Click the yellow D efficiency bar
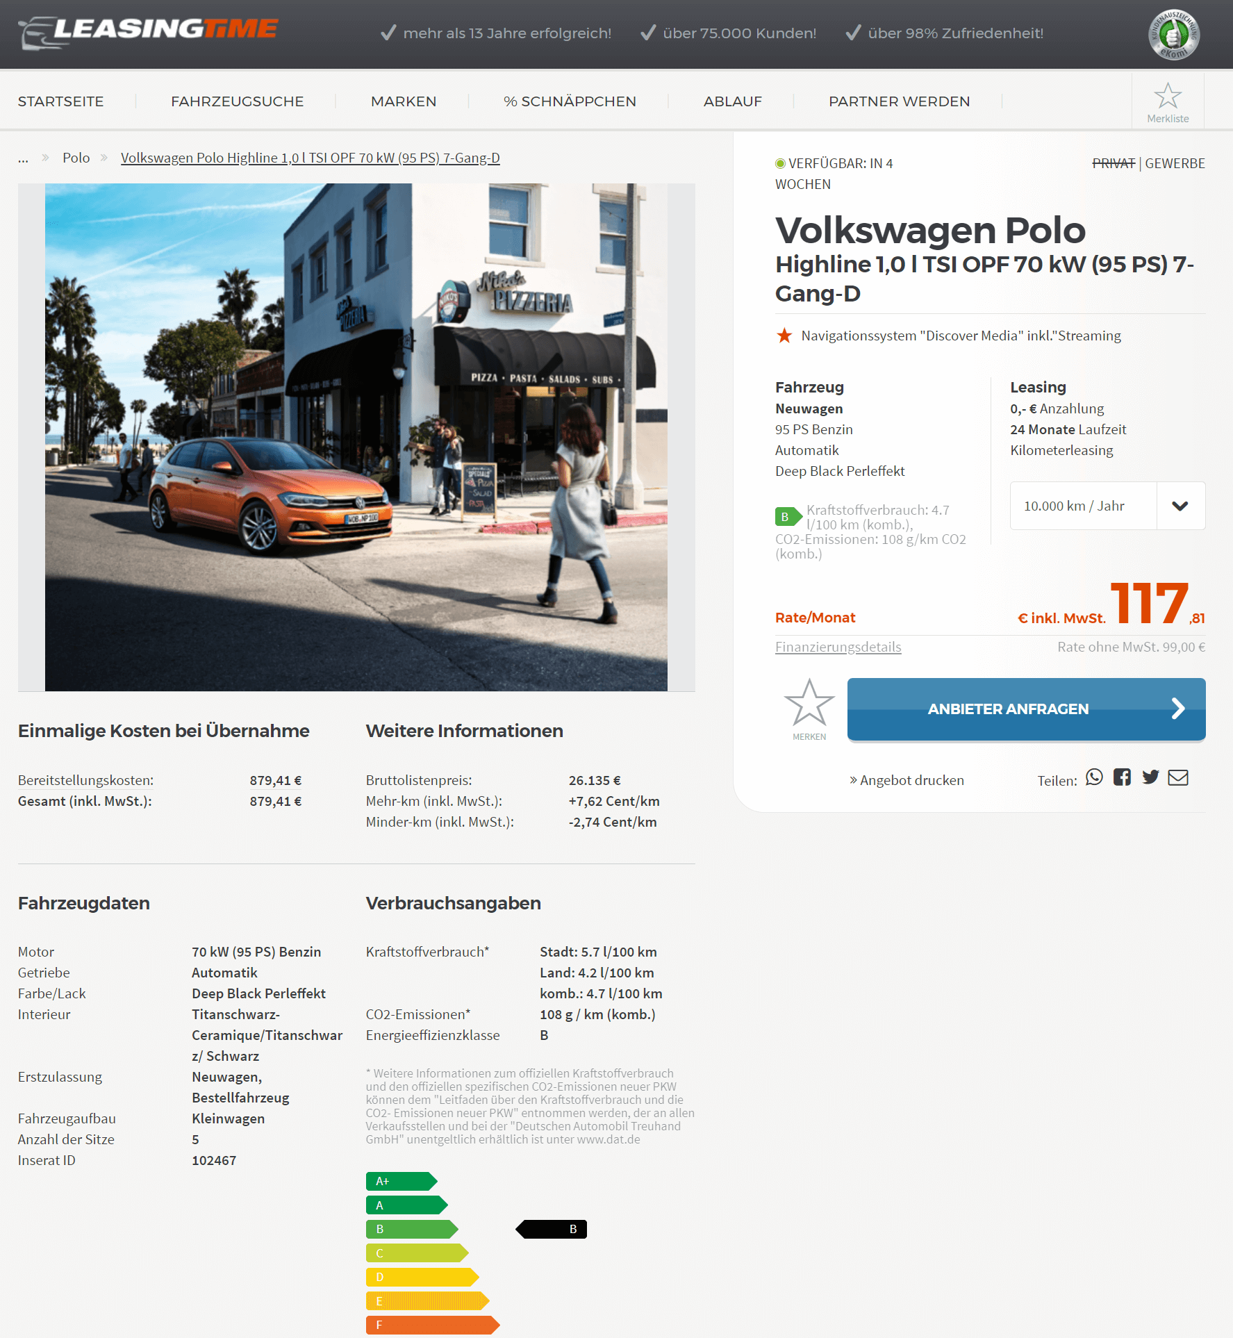This screenshot has height=1338, width=1233. click(422, 1277)
